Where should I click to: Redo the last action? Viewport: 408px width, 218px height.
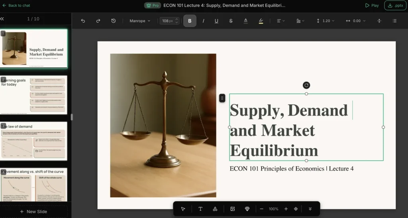click(98, 21)
